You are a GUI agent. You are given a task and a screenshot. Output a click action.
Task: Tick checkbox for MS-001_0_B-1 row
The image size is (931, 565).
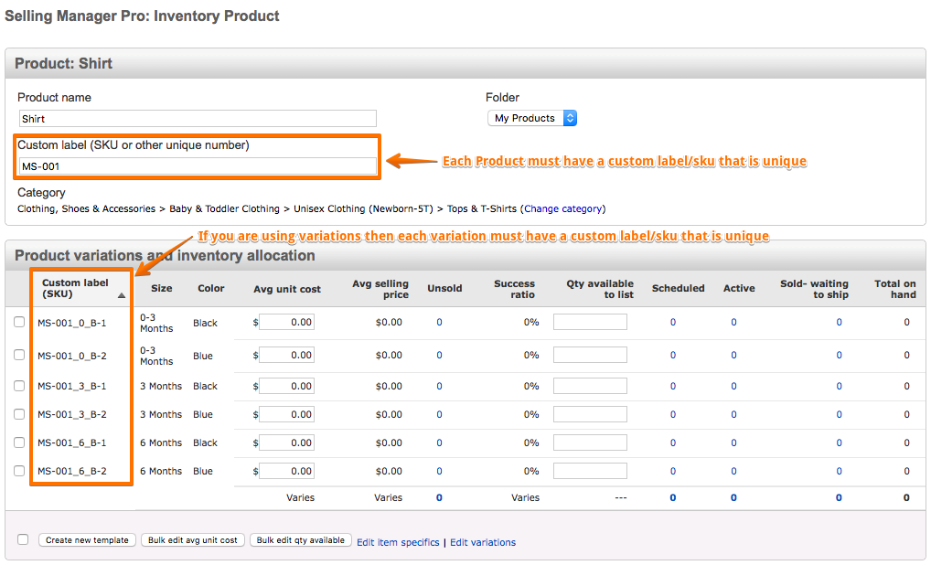19,322
